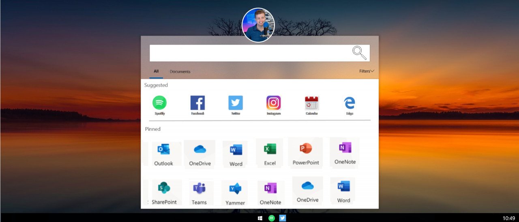Viewport: 519px width, 222px height.
Task: Open OneDrive in the bottom pinned row
Action: pyautogui.click(x=307, y=190)
